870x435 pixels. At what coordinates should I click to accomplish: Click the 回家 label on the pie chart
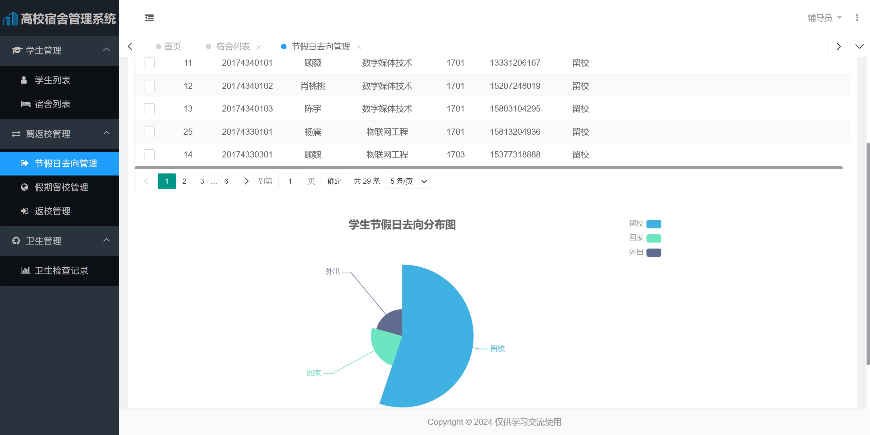(314, 373)
